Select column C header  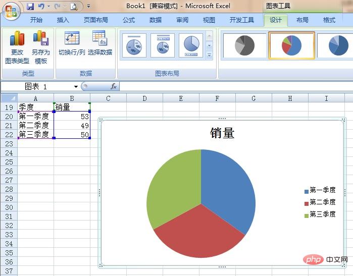point(108,98)
